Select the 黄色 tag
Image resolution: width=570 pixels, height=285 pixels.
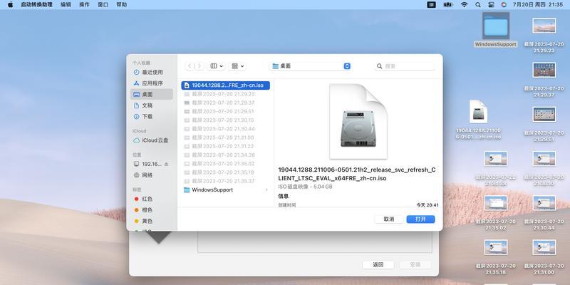coord(152,221)
